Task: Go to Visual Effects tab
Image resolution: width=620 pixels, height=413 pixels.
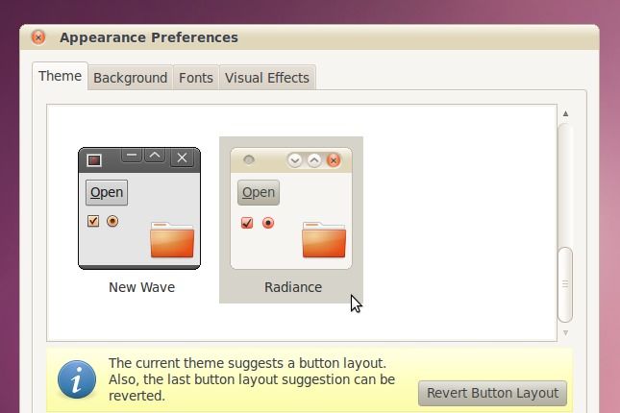Action: point(266,79)
